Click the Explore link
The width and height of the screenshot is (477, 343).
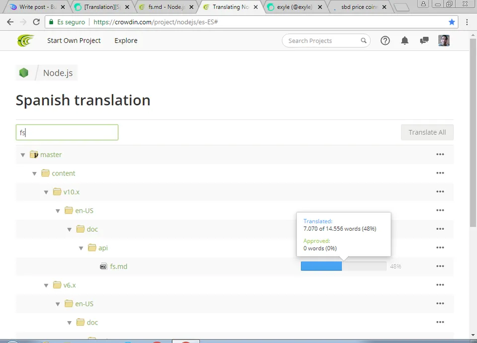(126, 40)
